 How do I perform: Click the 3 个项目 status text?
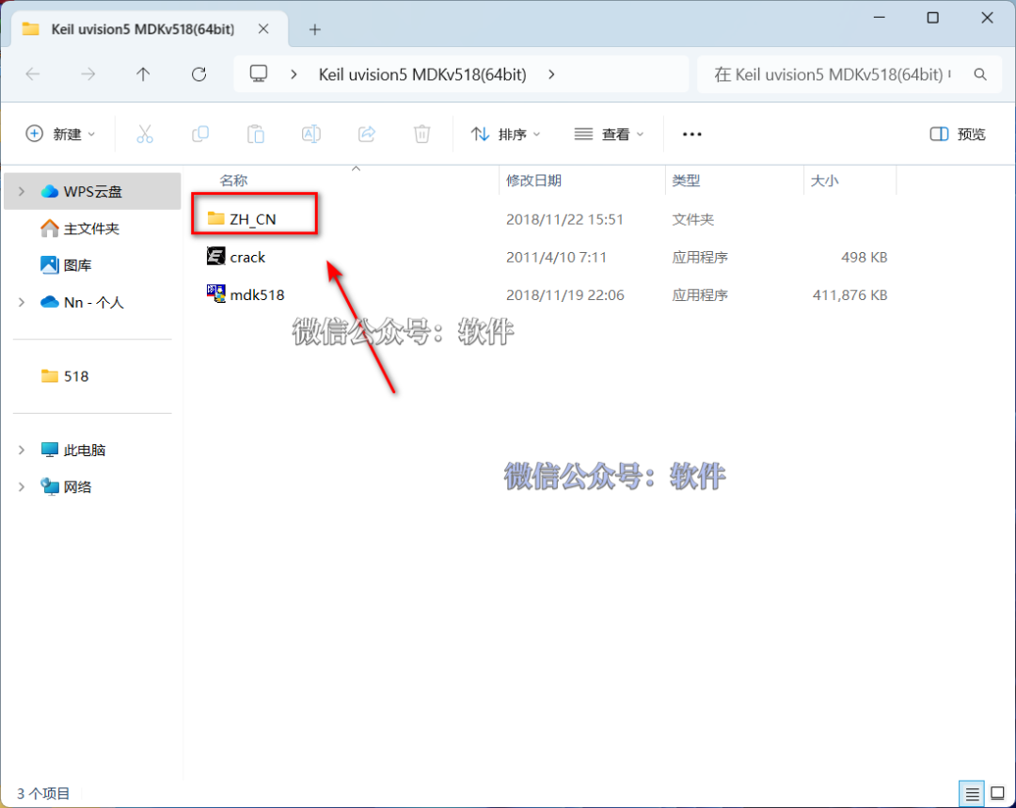[42, 793]
